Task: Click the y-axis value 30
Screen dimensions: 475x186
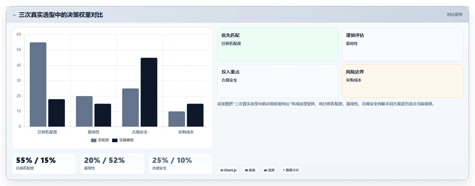Action: [19, 80]
